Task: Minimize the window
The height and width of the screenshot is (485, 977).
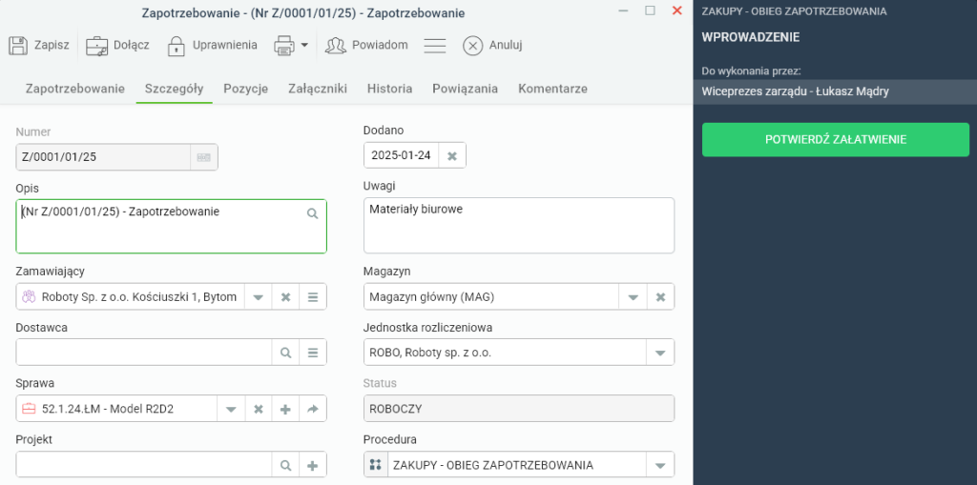Action: point(622,10)
